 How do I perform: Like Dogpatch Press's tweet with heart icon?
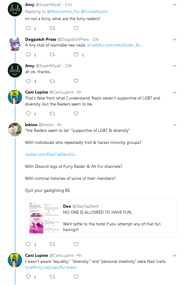pos(76,55)
